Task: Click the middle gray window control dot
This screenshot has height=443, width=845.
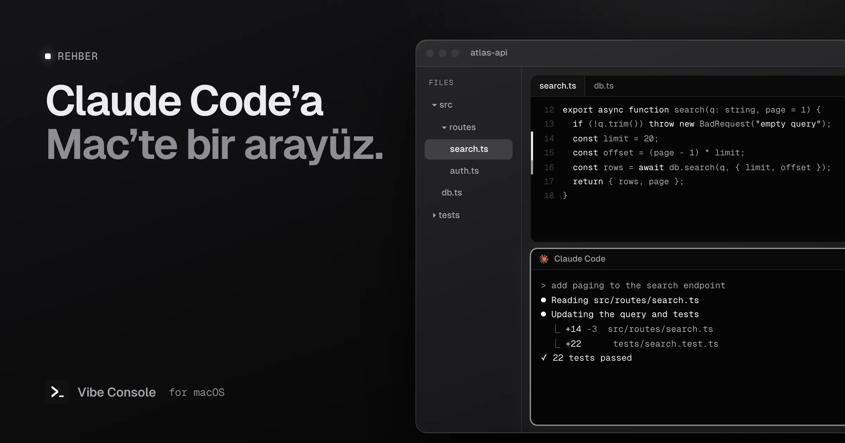Action: click(x=443, y=53)
